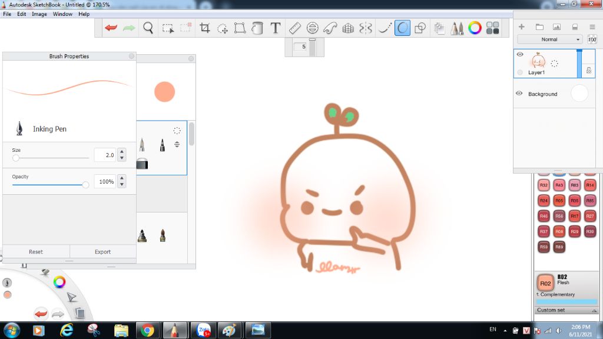
Task: Pick the R05 Copic color swatch
Action: click(559, 200)
